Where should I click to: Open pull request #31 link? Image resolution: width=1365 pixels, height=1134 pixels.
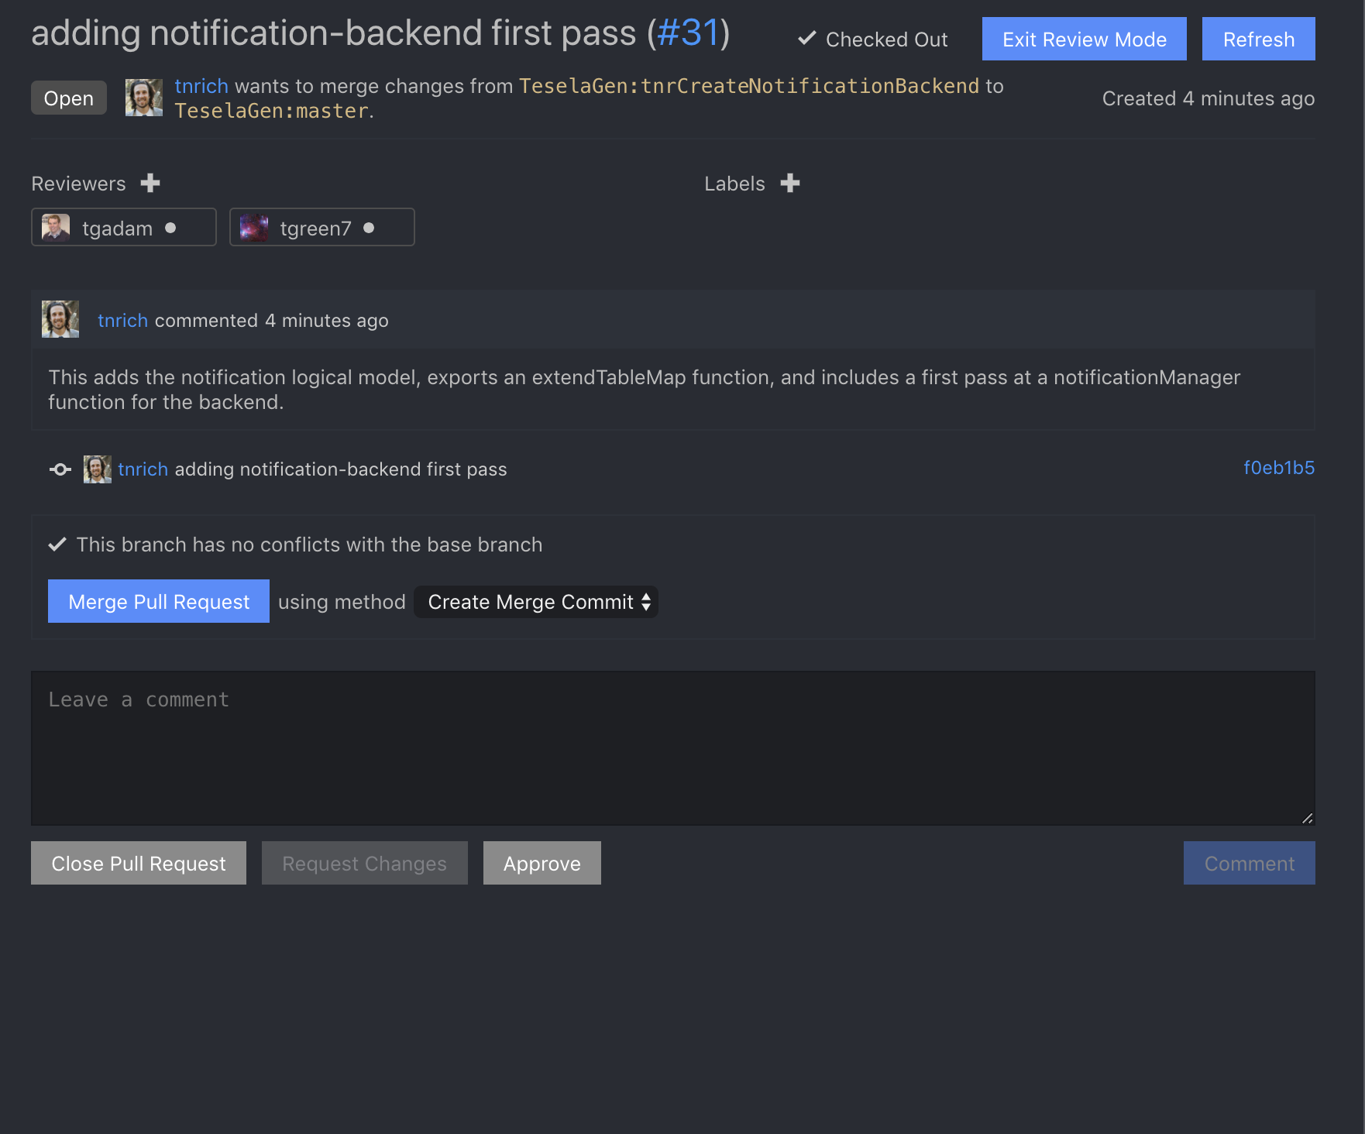coord(688,32)
